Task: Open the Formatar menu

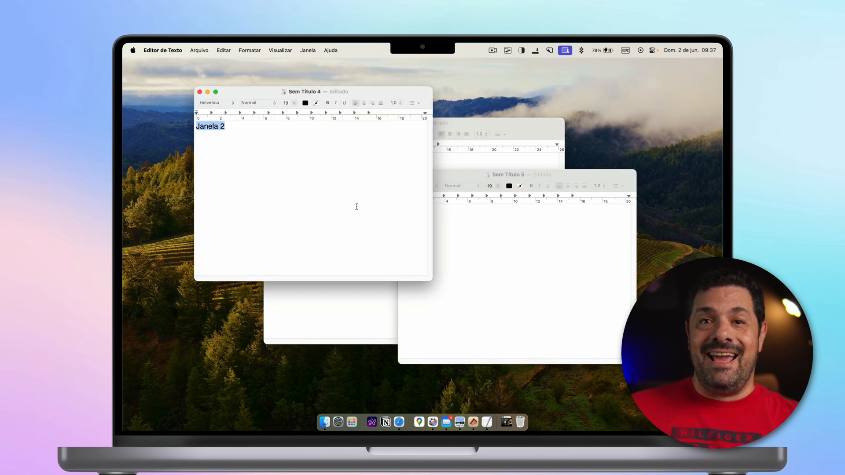Action: pyautogui.click(x=250, y=51)
